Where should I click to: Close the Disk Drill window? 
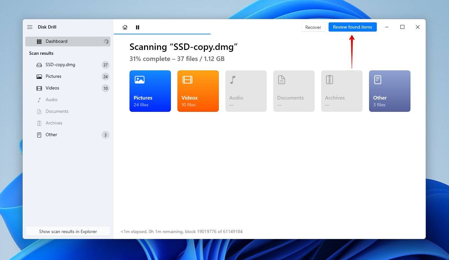point(418,27)
